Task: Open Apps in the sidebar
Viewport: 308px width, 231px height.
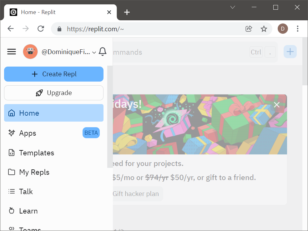Action: pyautogui.click(x=54, y=133)
